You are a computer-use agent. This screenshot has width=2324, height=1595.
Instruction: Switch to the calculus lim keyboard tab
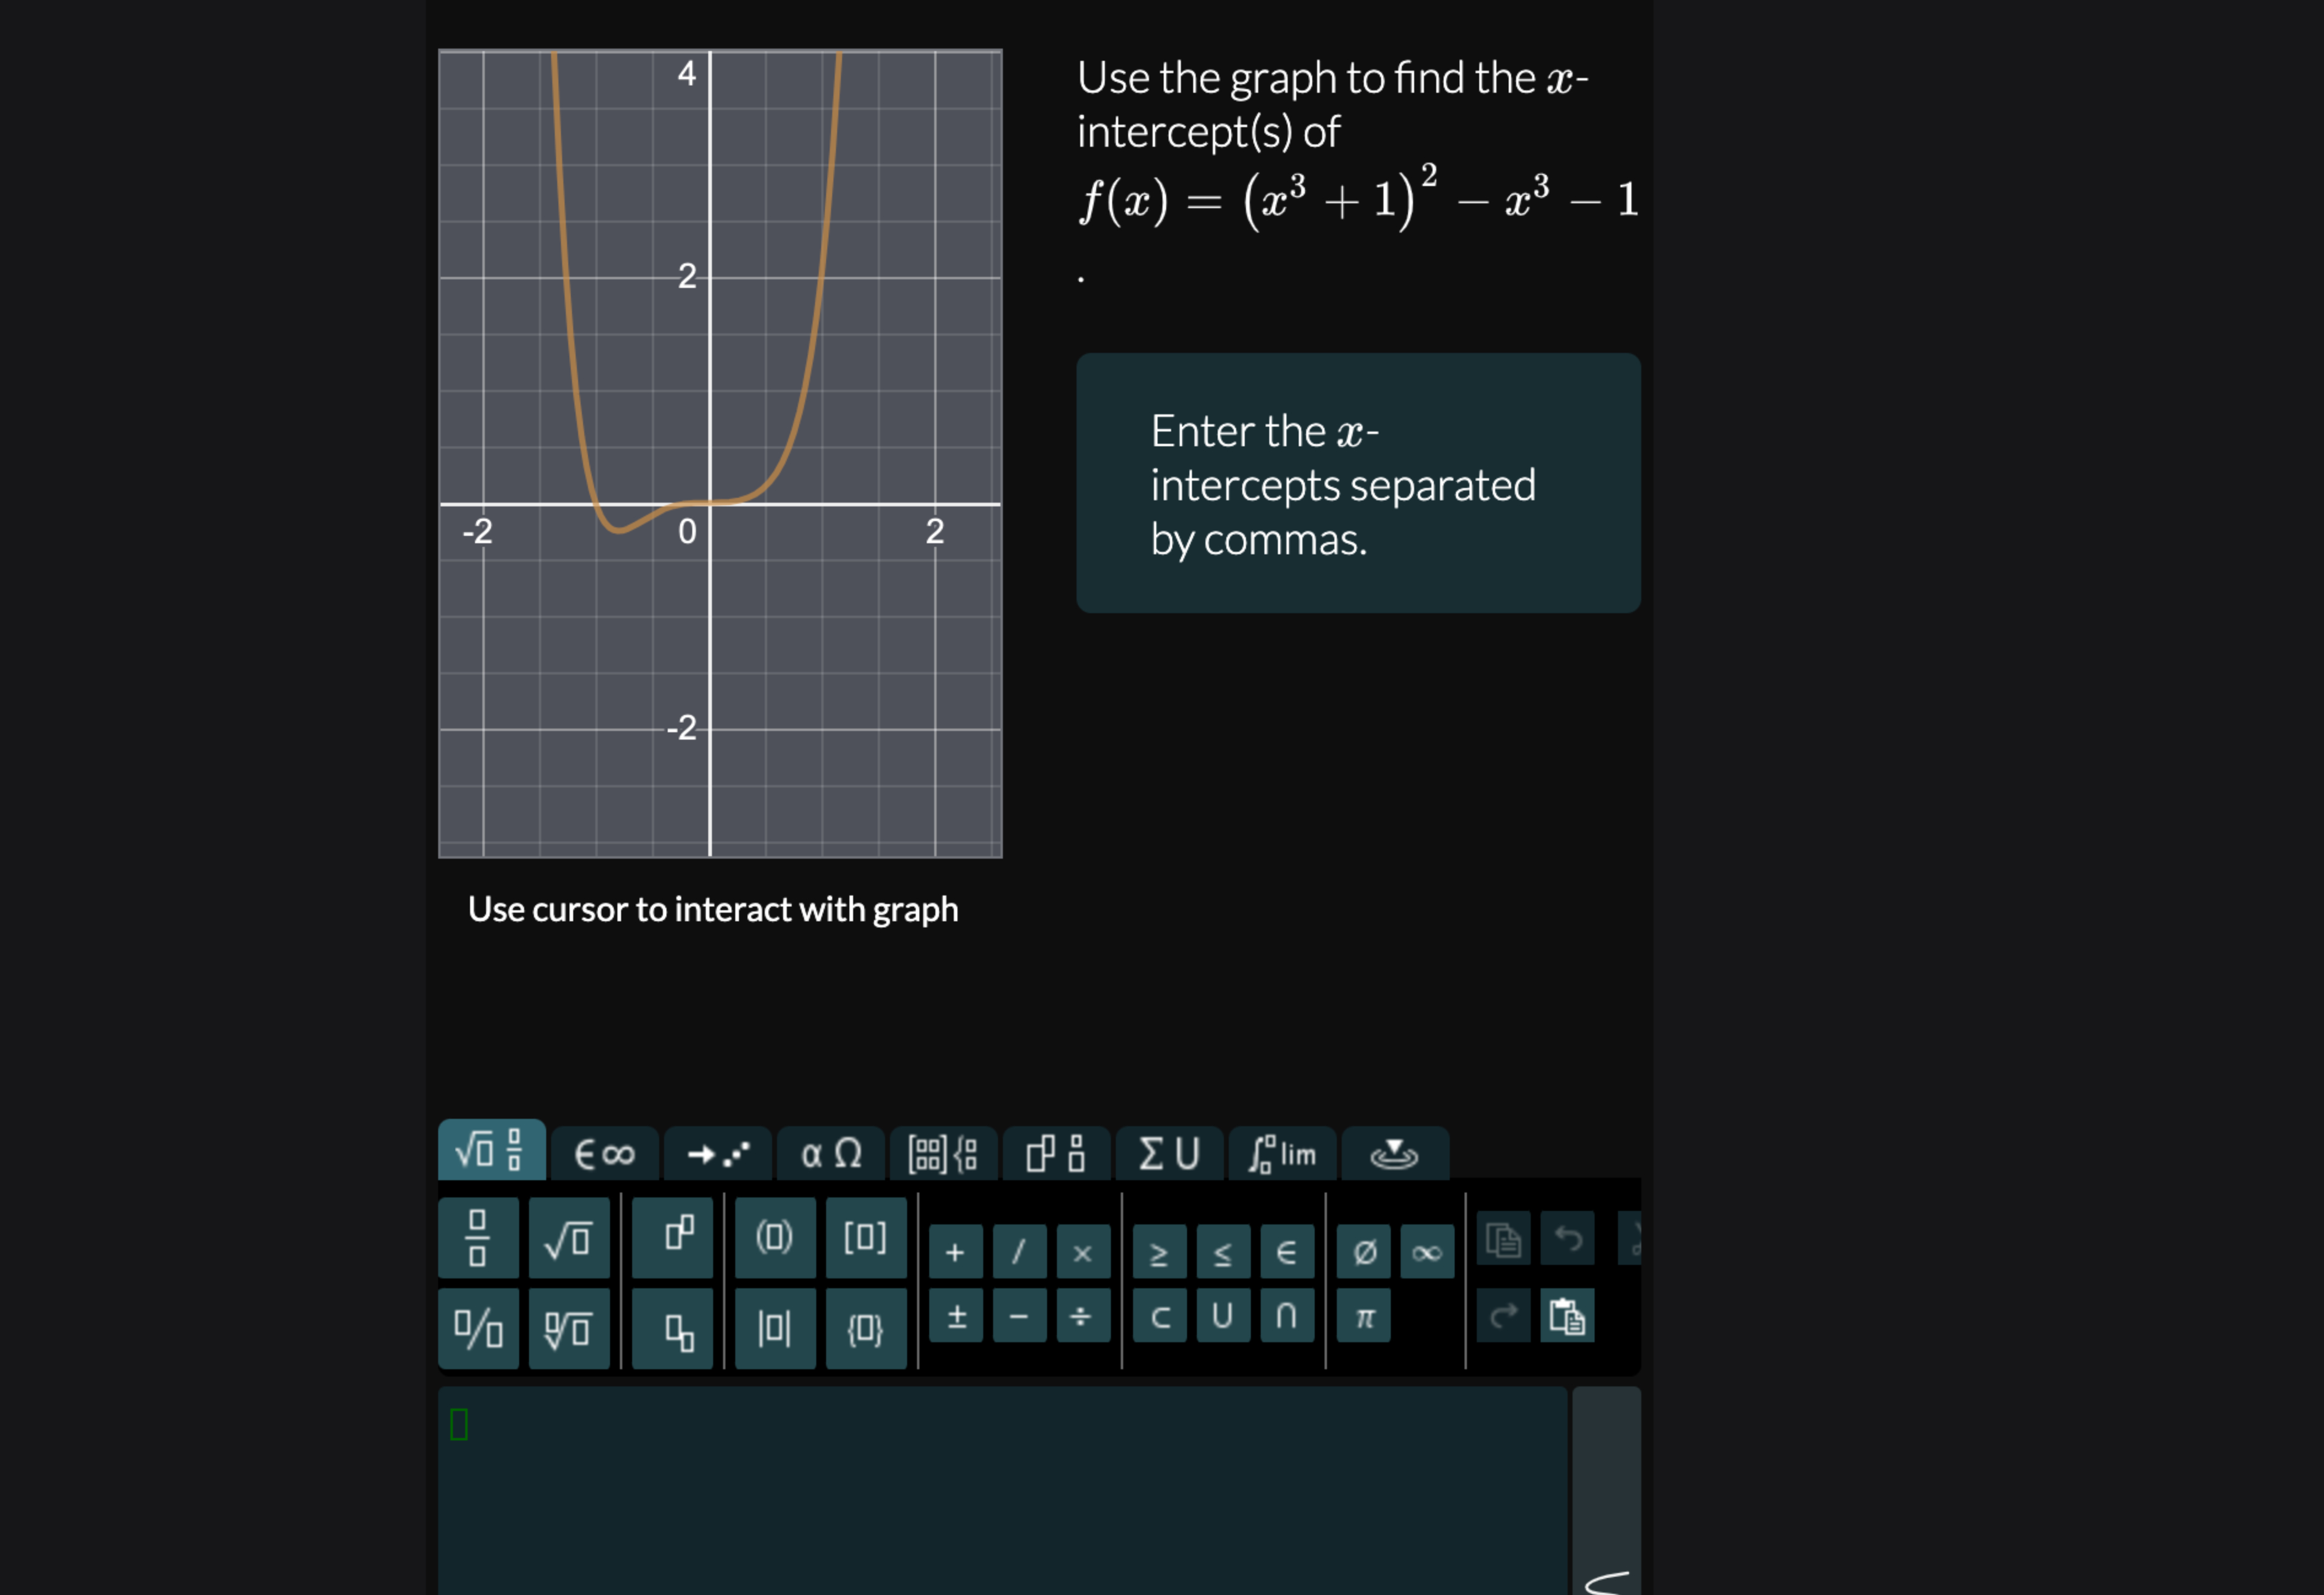(1283, 1153)
